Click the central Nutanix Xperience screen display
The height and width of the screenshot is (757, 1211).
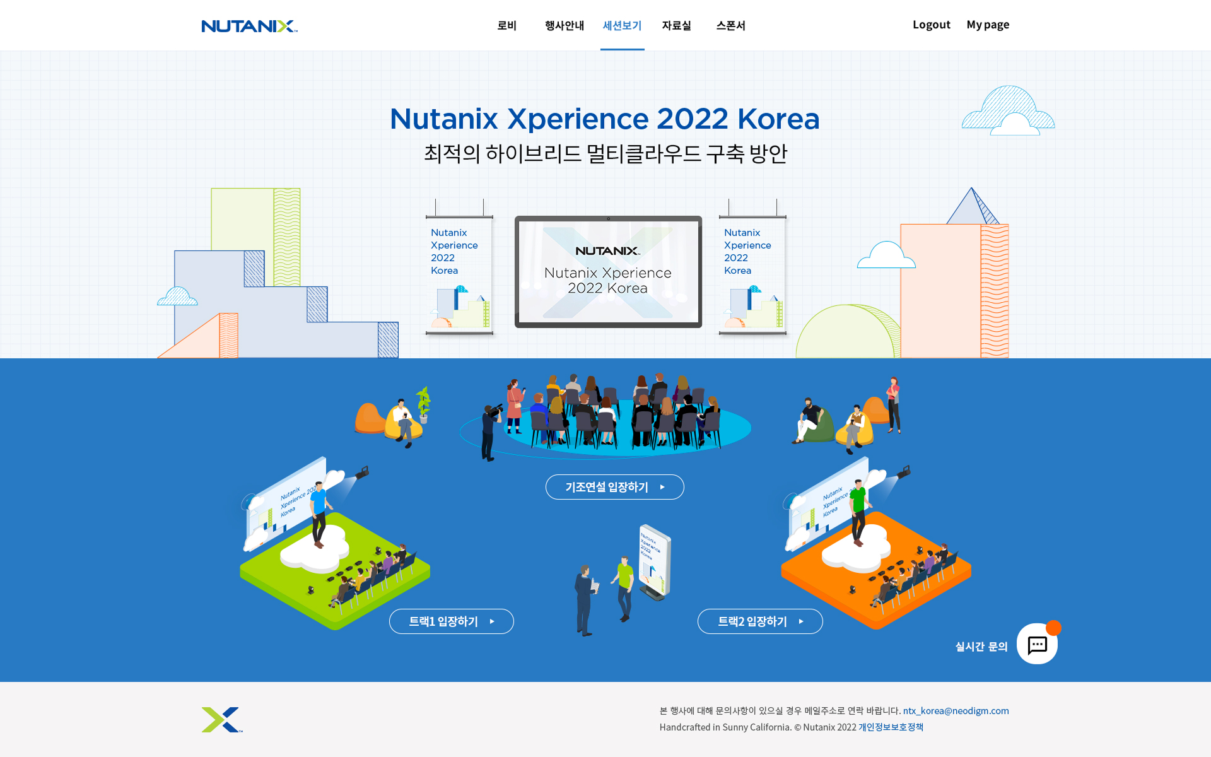(608, 272)
